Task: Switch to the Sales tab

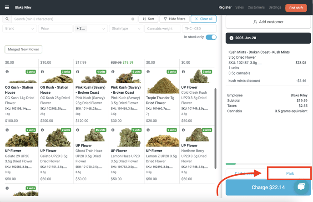Action: click(239, 8)
